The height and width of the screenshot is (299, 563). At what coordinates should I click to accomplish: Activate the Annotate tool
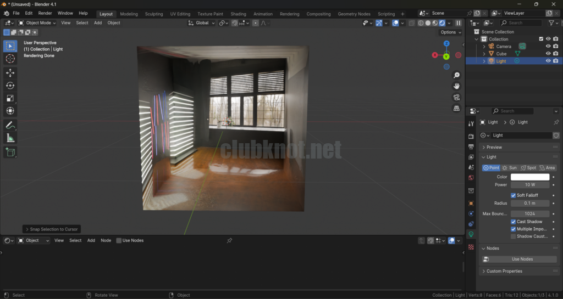click(10, 125)
